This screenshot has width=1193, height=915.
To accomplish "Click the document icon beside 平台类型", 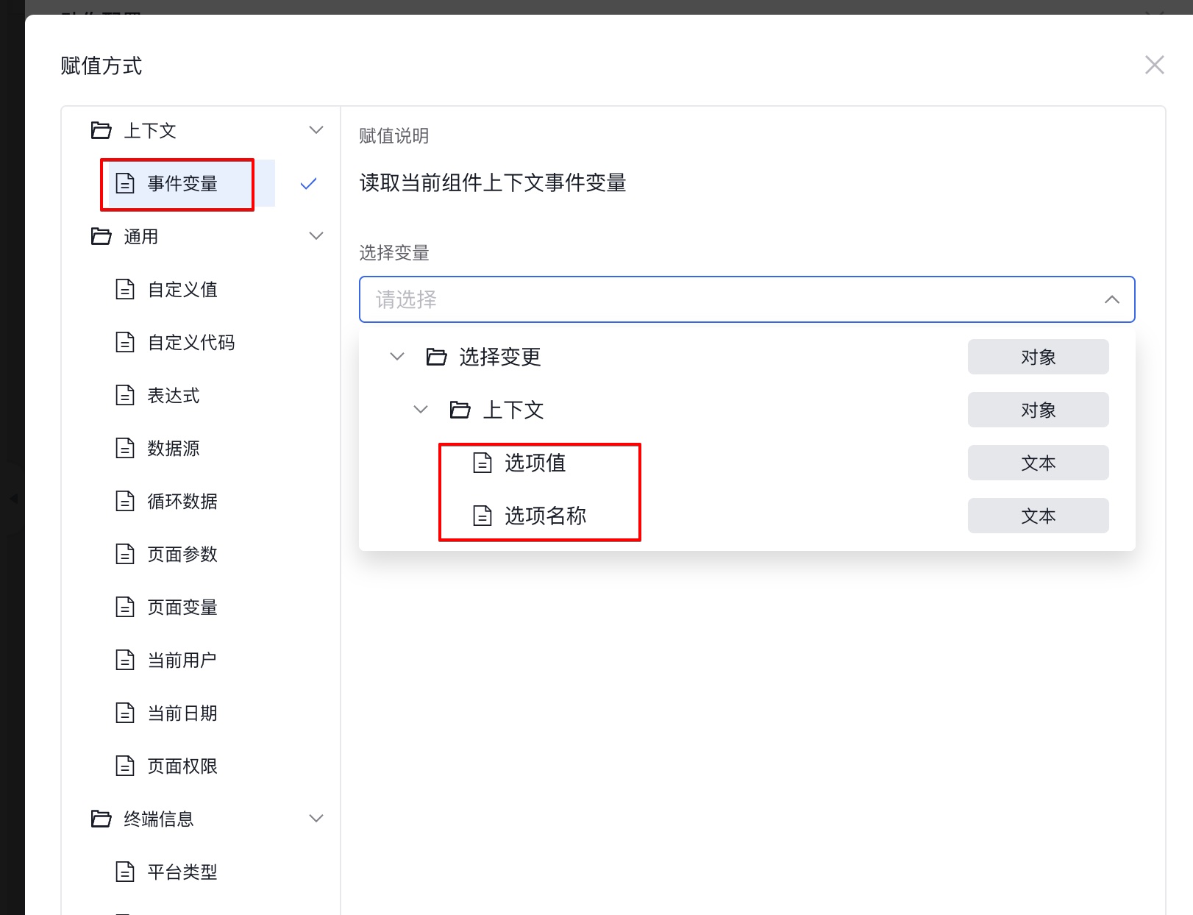I will click(x=125, y=872).
